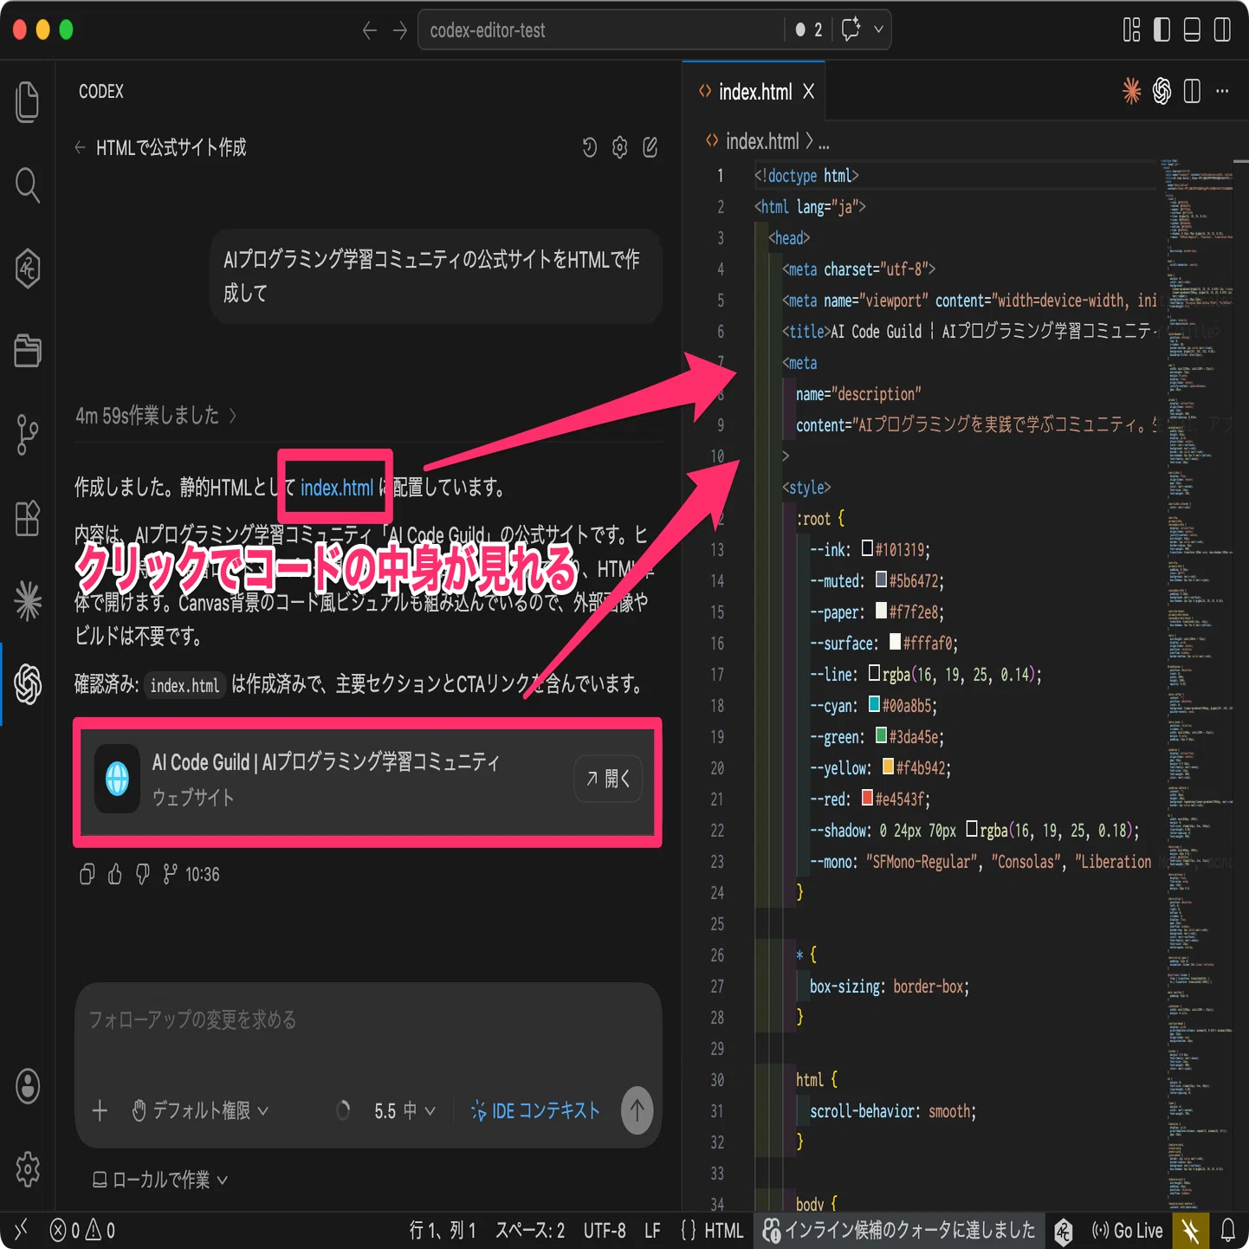The width and height of the screenshot is (1249, 1249).
Task: Open the Source Control view
Action: [x=28, y=434]
